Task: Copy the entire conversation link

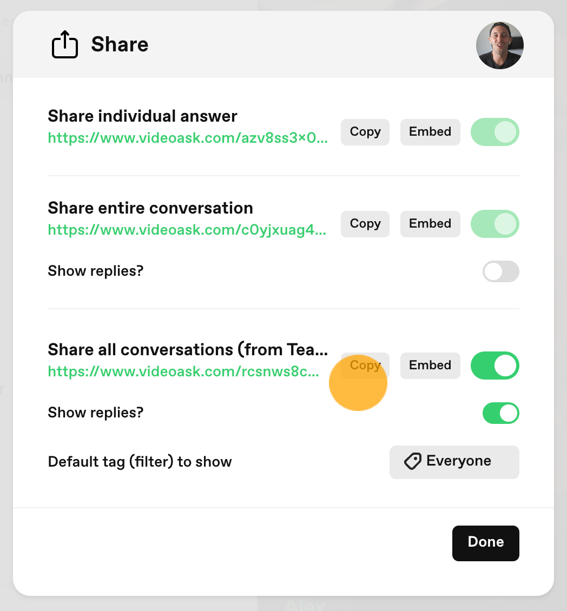Action: tap(365, 224)
